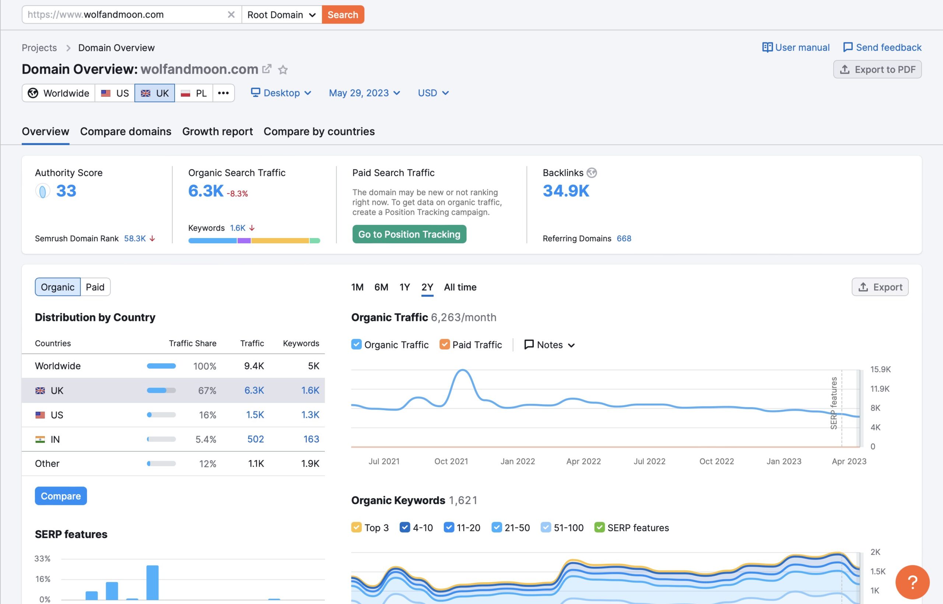Select 6M time range
943x604 pixels.
click(381, 287)
